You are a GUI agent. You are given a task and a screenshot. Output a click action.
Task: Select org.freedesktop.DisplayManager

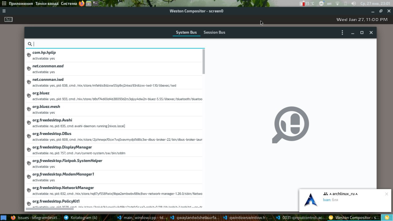point(114,150)
